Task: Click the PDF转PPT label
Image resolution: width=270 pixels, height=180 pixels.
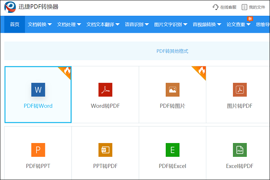Action: point(38,166)
